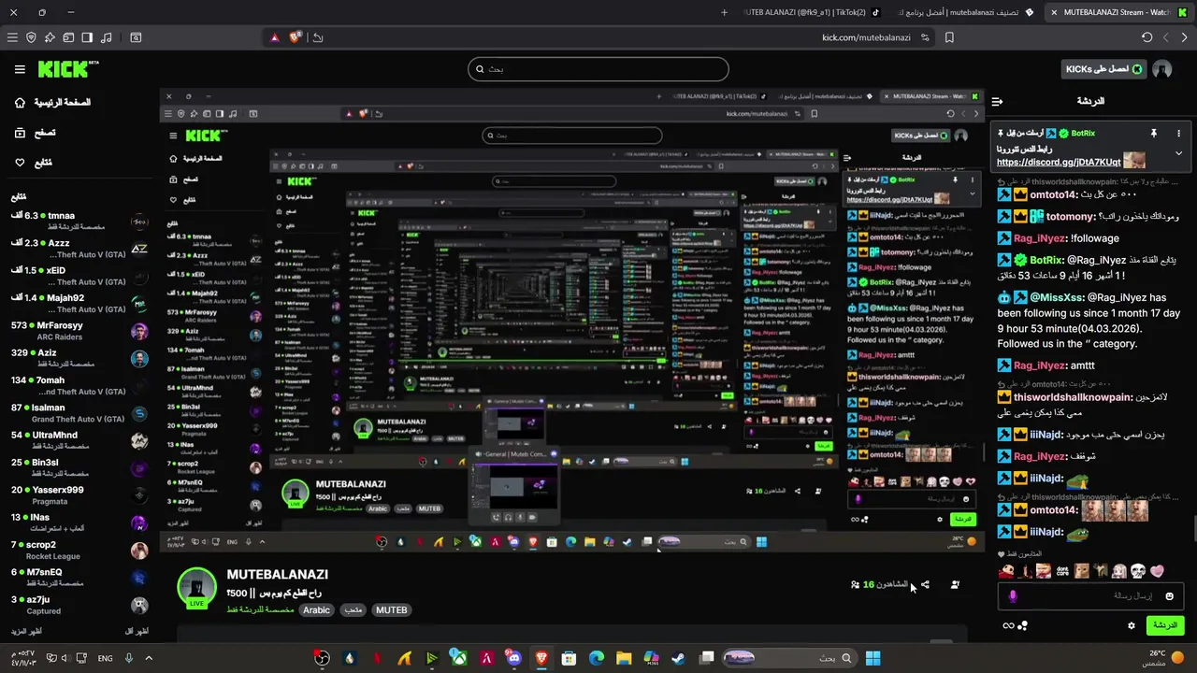
Task: Focus the send message input field
Action: 1091,596
